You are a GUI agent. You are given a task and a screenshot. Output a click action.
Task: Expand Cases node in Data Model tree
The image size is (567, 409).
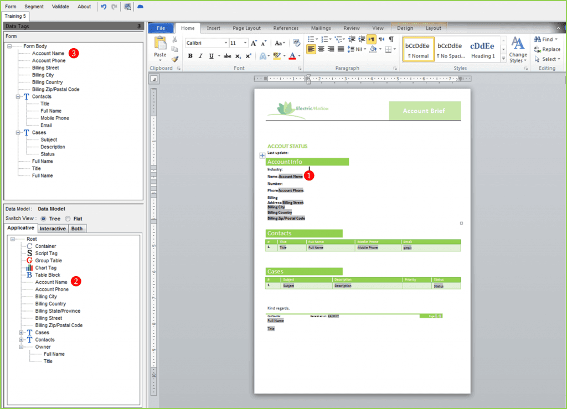(21, 333)
